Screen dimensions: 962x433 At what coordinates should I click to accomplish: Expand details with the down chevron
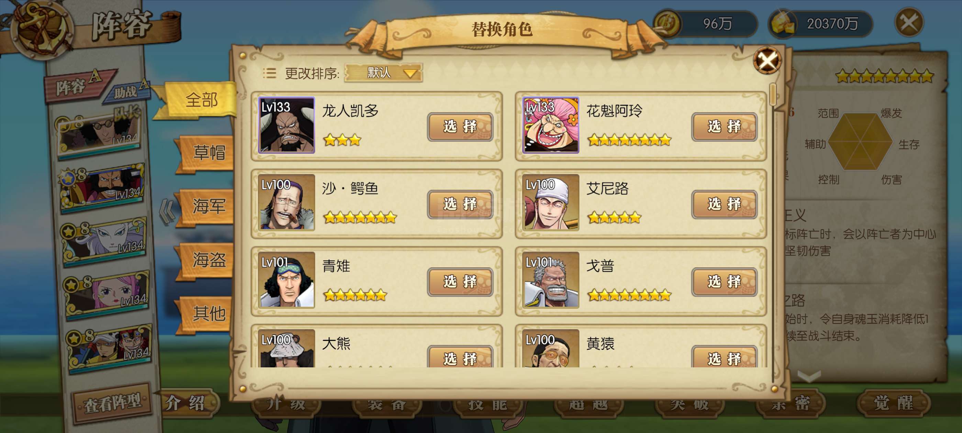[809, 376]
